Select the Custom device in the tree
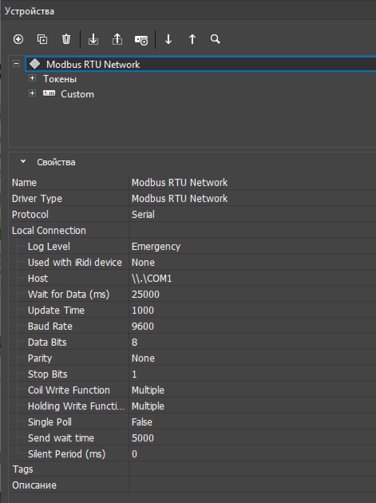Screen dimensions: 376x503 [77, 94]
